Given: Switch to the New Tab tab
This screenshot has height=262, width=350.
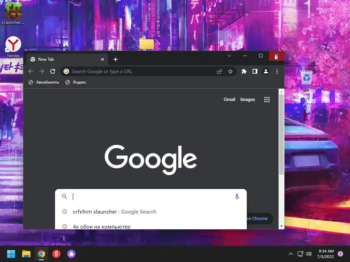Looking at the screenshot, I should pyautogui.click(x=67, y=59).
